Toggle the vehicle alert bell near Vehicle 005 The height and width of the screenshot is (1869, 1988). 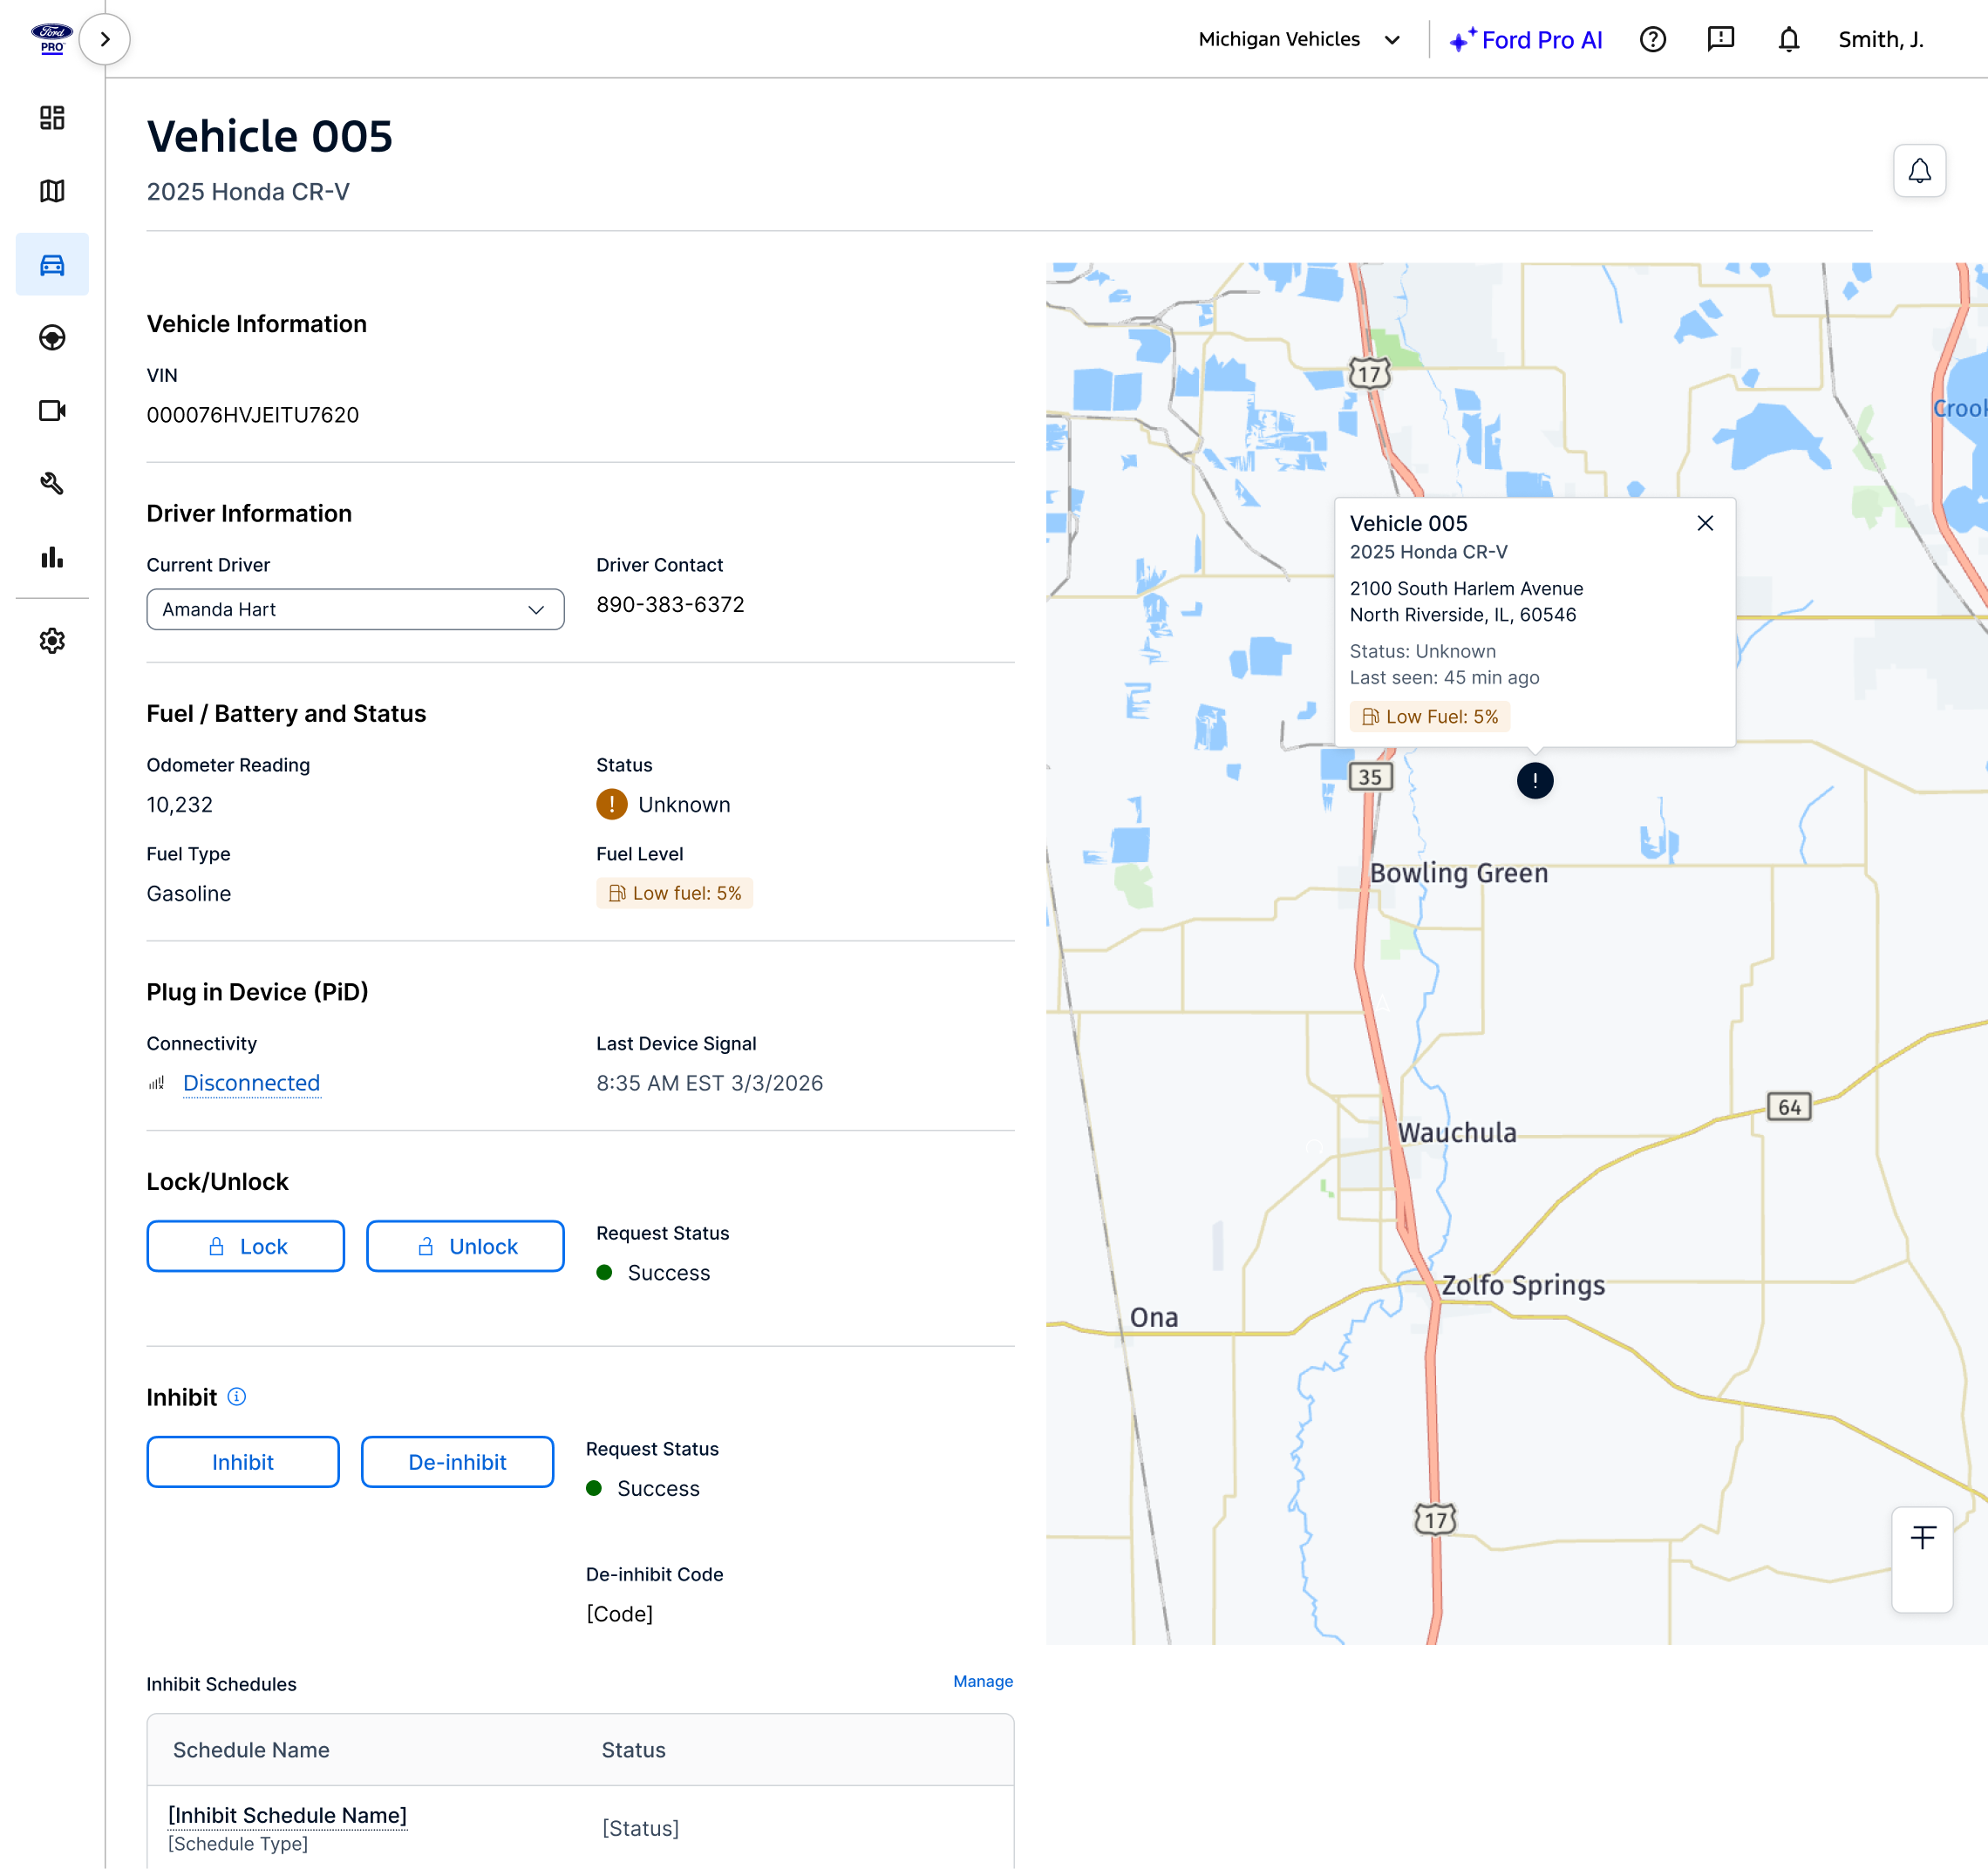click(1919, 170)
